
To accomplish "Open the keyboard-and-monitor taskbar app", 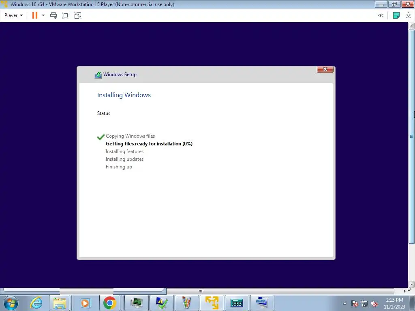I will (x=262, y=303).
